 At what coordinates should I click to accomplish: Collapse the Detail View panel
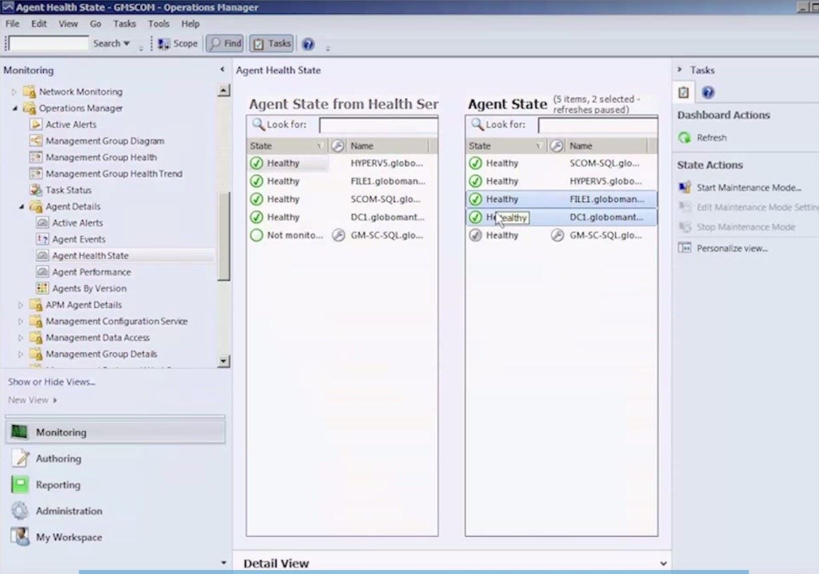pyautogui.click(x=662, y=564)
